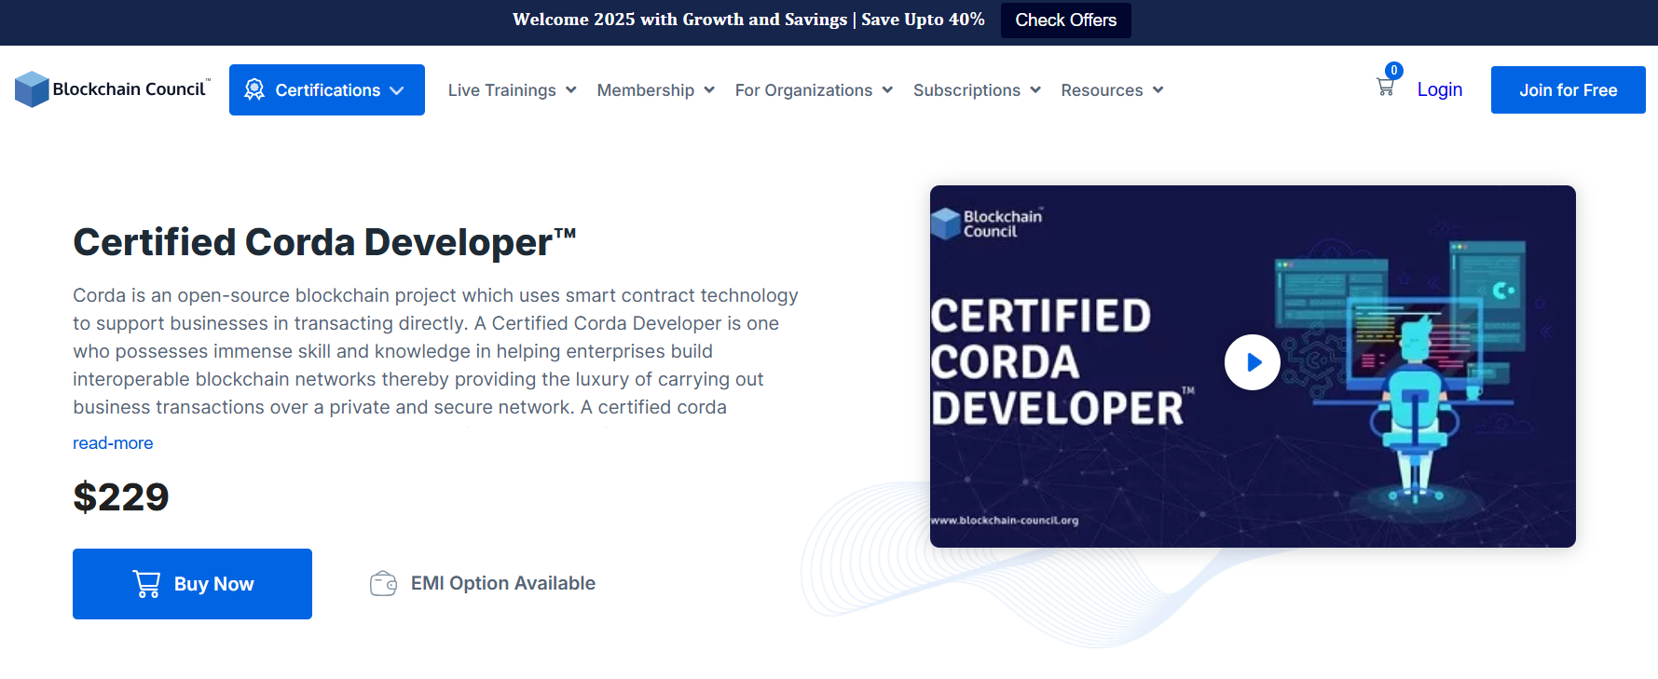Click EMI Option Available text
This screenshot has width=1658, height=679.
coord(503,583)
